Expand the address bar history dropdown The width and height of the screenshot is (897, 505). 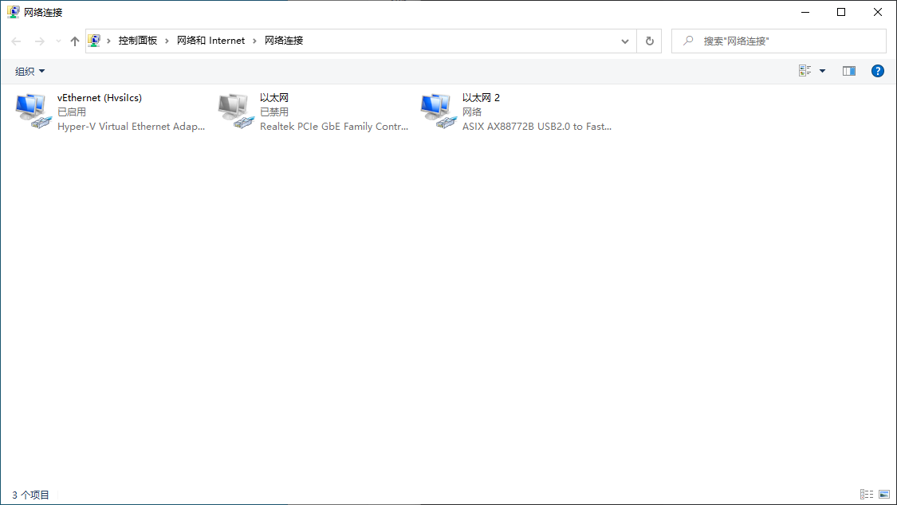(x=625, y=40)
